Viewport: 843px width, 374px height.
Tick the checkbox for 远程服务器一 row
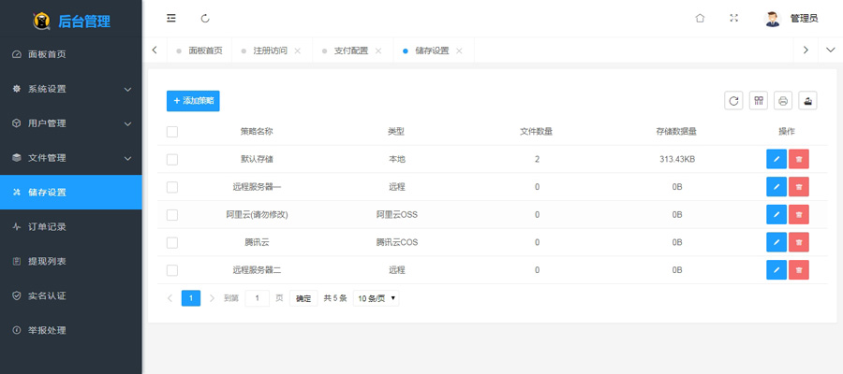pos(172,187)
